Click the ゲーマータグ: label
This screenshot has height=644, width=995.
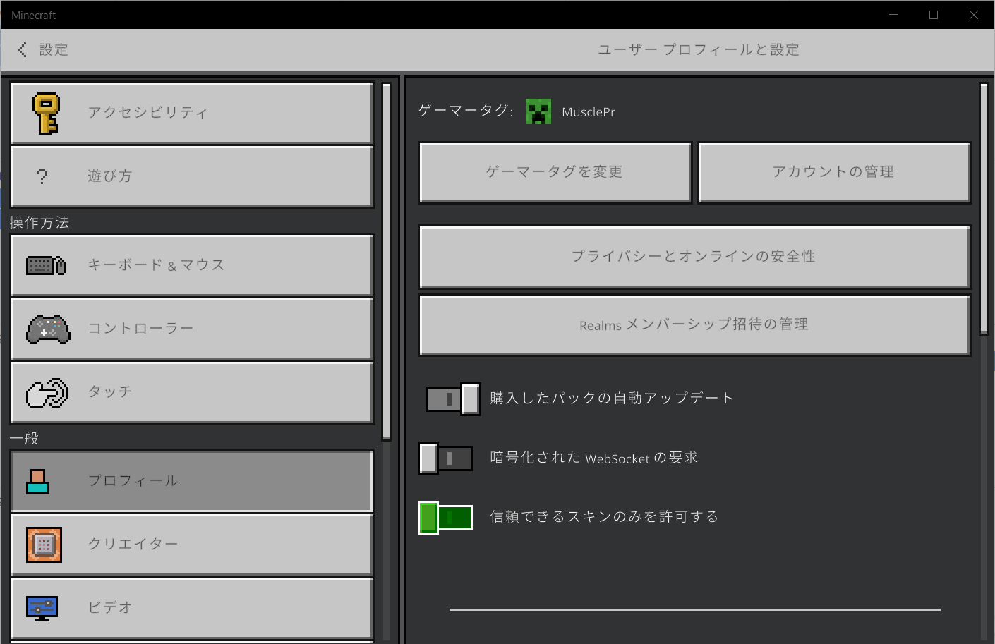pos(466,110)
